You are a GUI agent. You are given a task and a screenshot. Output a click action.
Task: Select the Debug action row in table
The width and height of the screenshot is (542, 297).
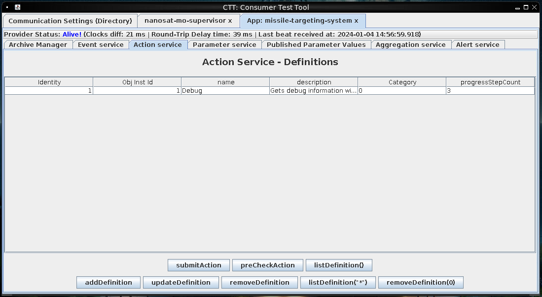coord(270,91)
